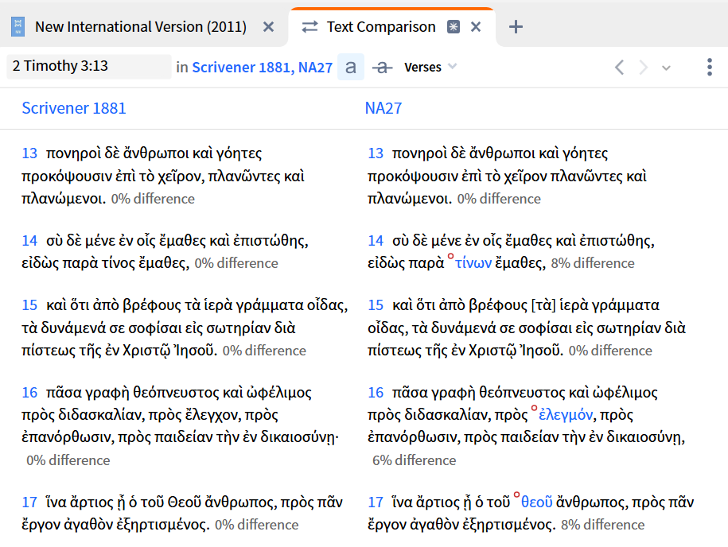Click the asterisk badge icon on Text Comparison tab
The height and width of the screenshot is (547, 728).
[454, 27]
